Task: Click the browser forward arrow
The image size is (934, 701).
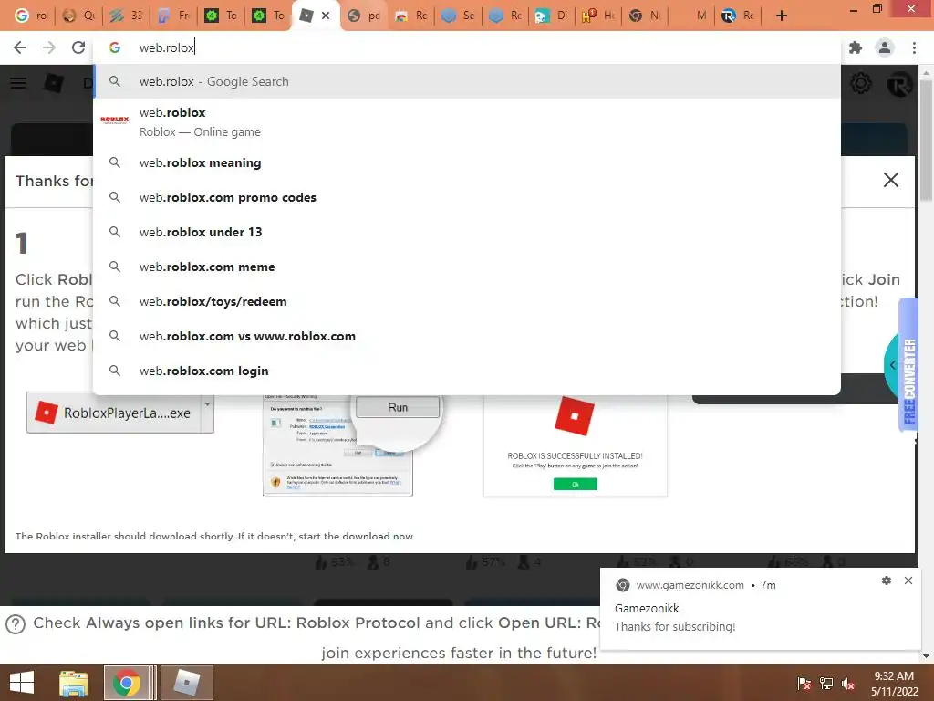Action: point(49,47)
